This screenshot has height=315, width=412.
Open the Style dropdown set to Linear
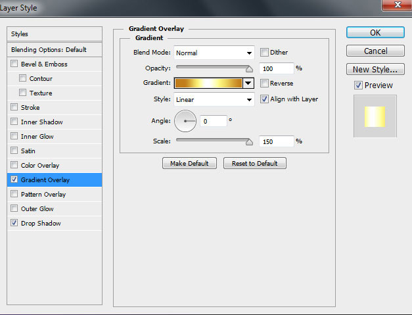(214, 99)
